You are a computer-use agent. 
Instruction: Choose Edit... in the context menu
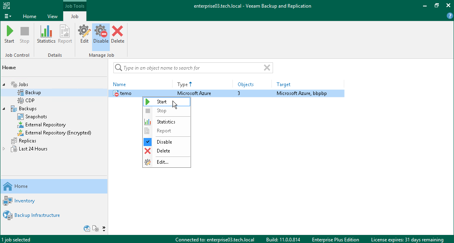[x=167, y=162]
